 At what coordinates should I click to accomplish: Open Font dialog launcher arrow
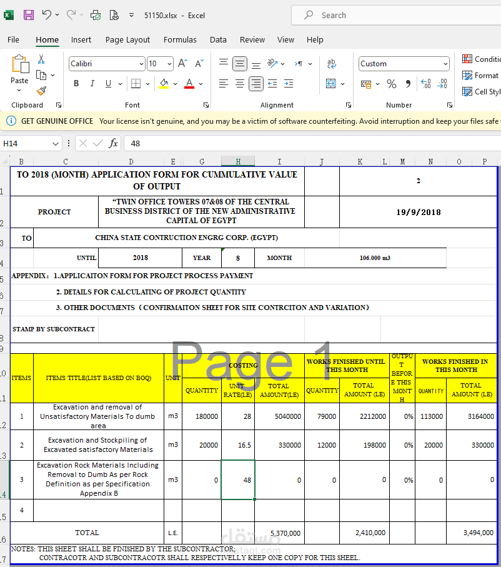click(206, 105)
